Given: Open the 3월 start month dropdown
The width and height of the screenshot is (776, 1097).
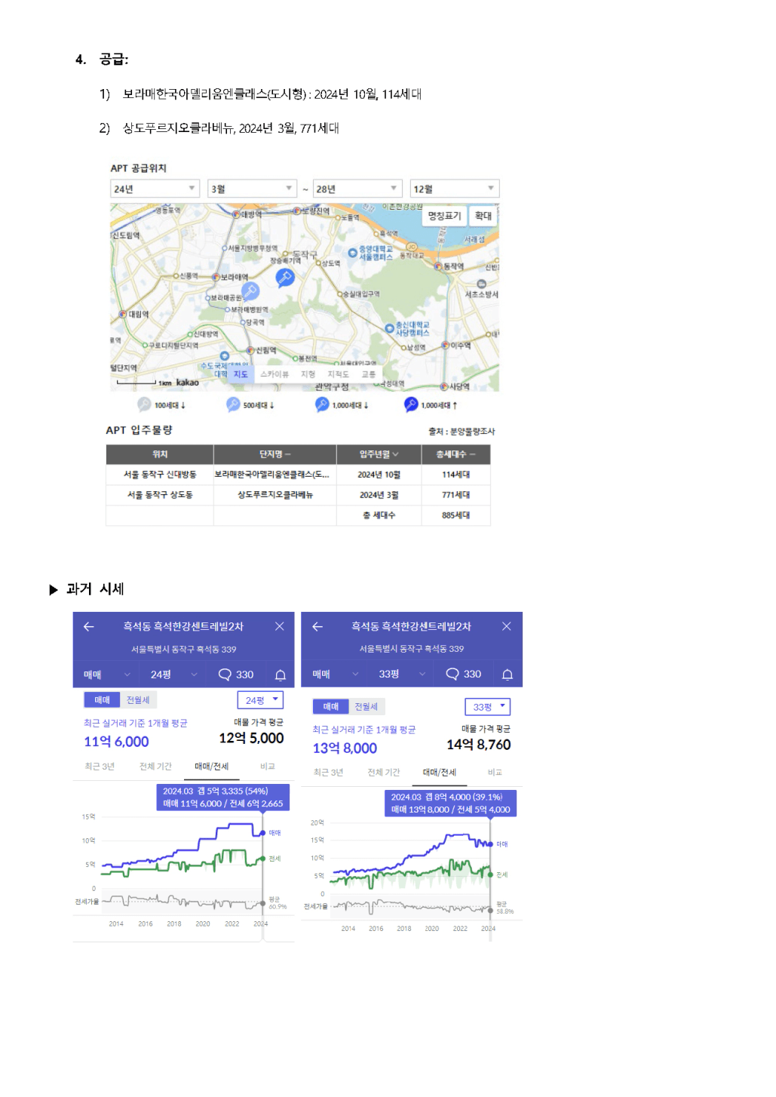Looking at the screenshot, I should click(252, 189).
